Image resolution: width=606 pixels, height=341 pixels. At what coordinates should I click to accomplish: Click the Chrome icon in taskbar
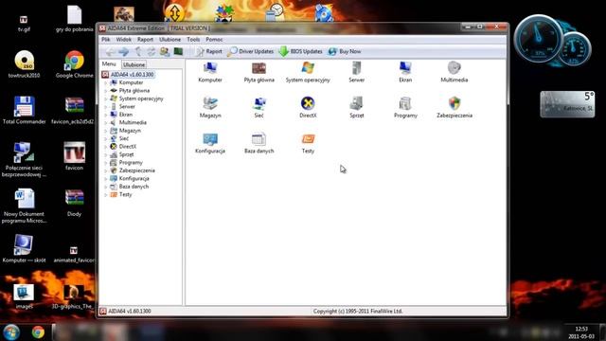coord(38,332)
